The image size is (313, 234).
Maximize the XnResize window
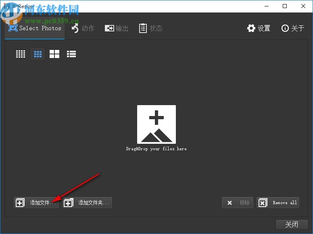[x=285, y=6]
